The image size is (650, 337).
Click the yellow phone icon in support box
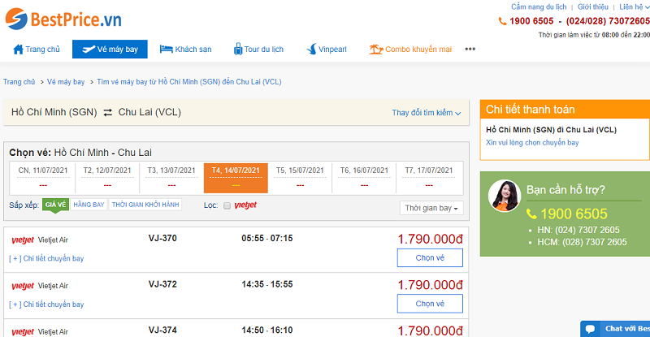point(531,214)
